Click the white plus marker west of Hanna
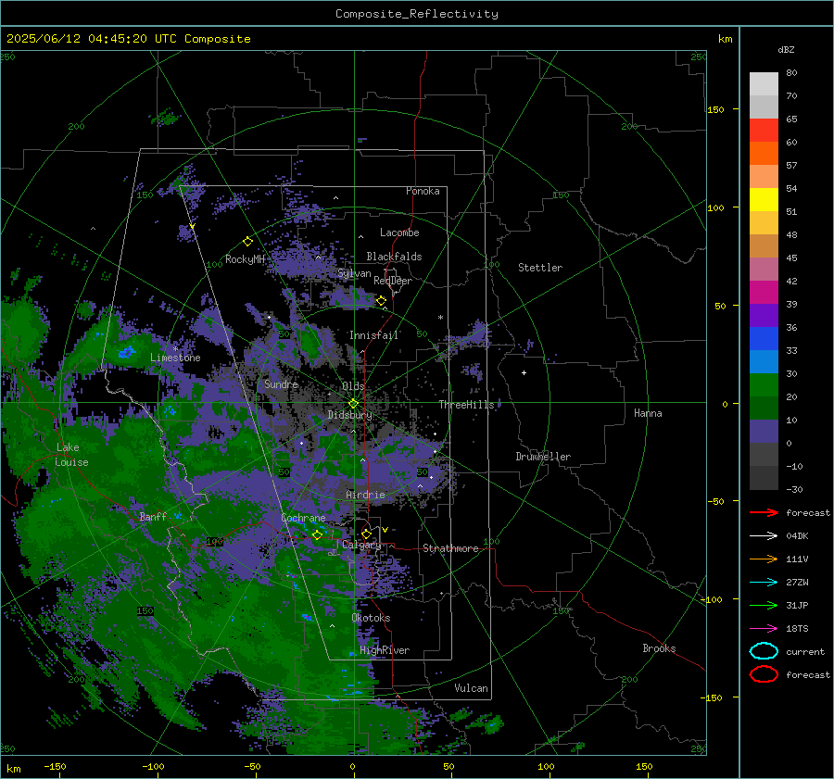This screenshot has height=779, width=834. [524, 372]
